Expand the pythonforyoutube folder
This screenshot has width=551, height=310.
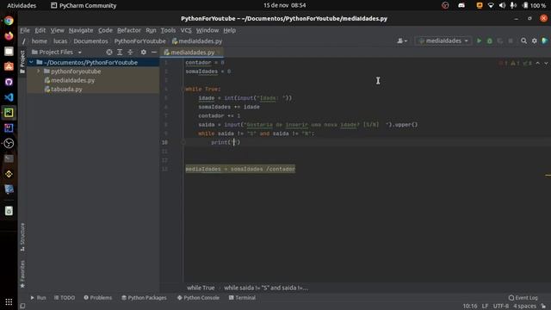38,71
